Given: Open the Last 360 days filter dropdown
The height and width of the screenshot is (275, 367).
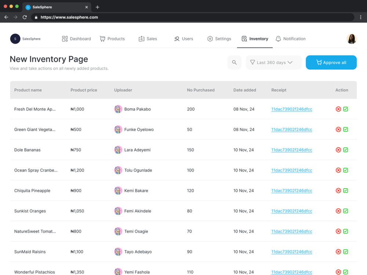Looking at the screenshot, I should click(273, 62).
